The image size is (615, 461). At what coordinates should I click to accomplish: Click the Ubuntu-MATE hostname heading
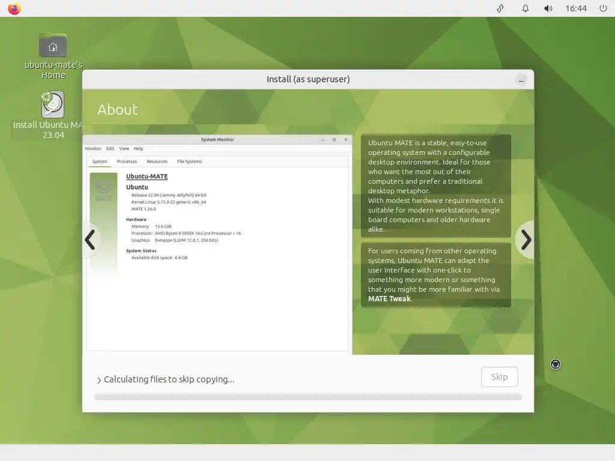[147, 176]
